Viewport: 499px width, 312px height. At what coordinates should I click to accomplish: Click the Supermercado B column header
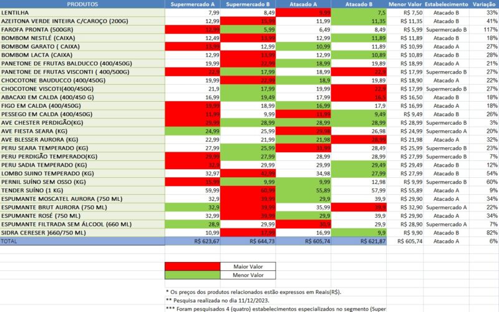[248, 4]
